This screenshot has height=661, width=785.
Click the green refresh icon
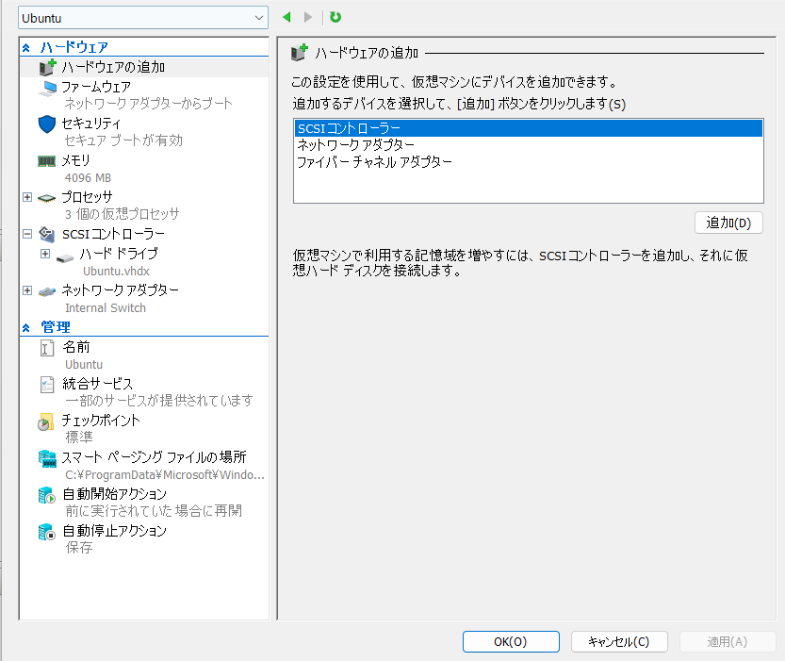pos(335,17)
